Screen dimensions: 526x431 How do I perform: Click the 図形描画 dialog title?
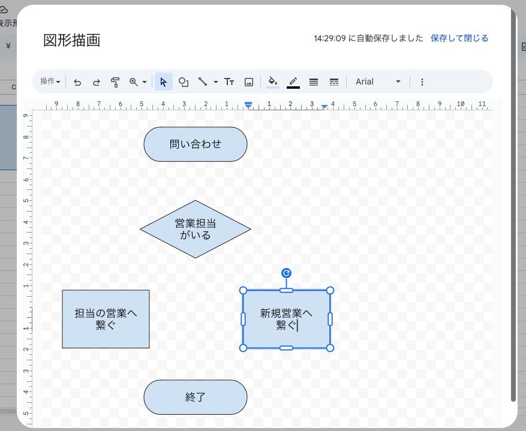(x=70, y=41)
